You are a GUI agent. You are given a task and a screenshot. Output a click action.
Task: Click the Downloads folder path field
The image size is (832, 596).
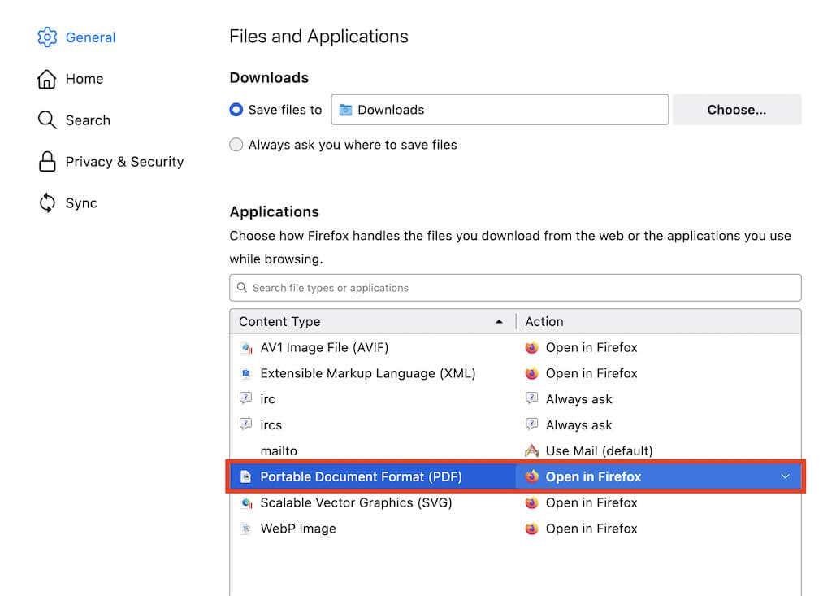coord(499,110)
